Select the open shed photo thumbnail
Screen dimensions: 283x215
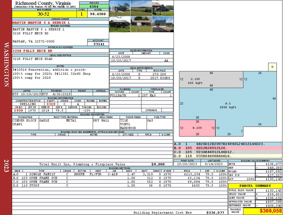[120, 24]
